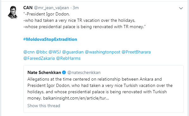Open the @mr_jean_valjean handle
This screenshot has width=189, height=116.
(52, 8)
